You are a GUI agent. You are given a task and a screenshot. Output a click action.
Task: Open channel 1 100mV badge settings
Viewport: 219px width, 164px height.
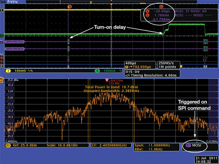coord(19,71)
